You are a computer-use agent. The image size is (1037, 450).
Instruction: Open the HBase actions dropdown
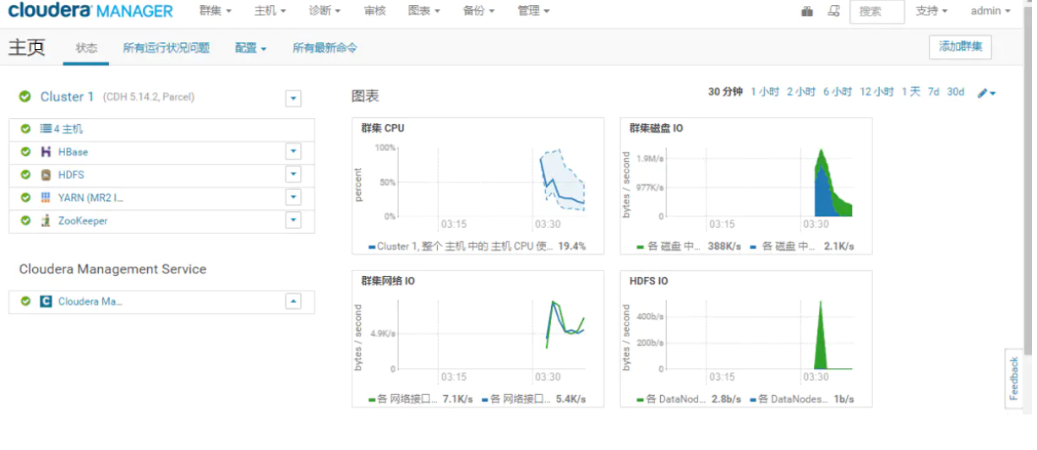(293, 152)
